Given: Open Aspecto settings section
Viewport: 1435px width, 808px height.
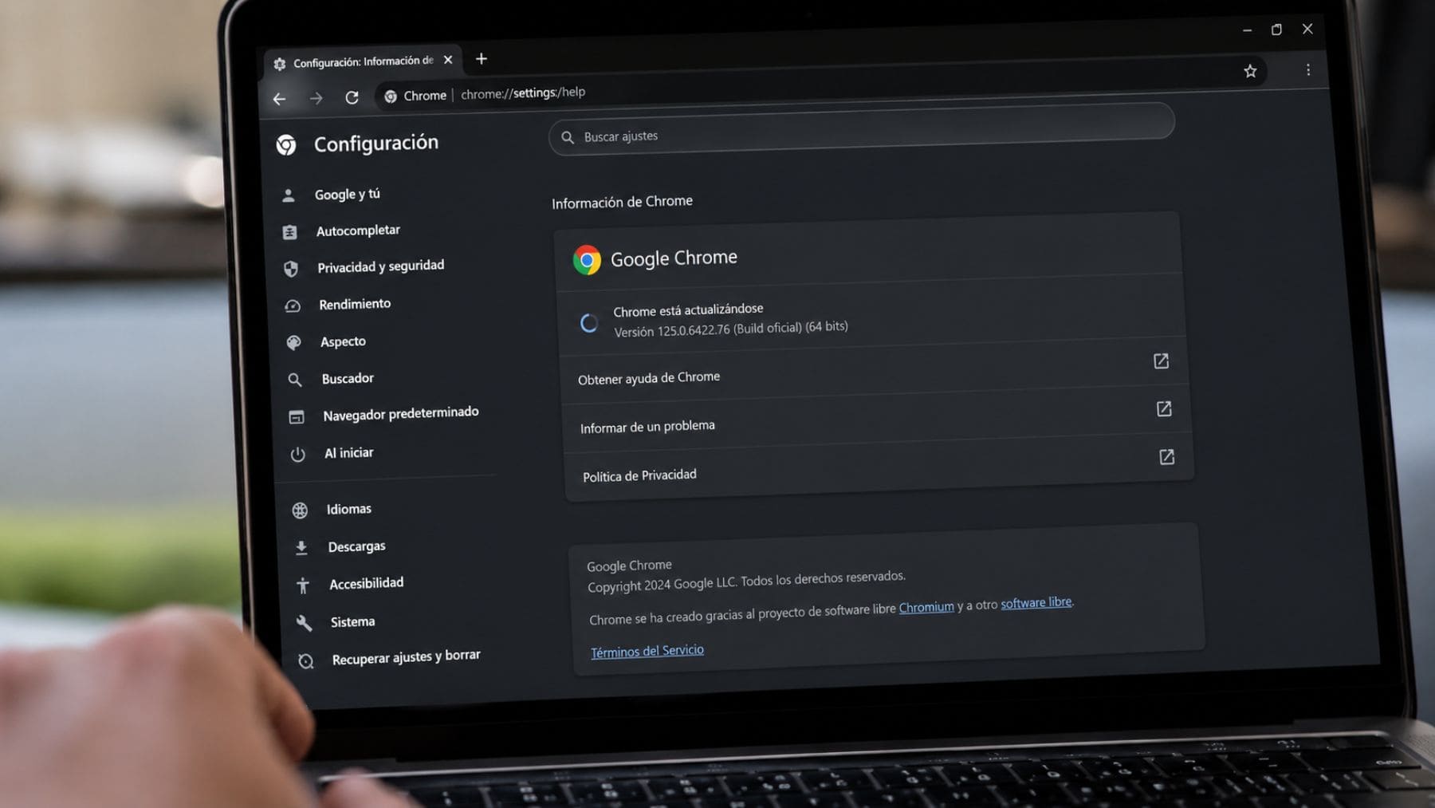Looking at the screenshot, I should [343, 341].
